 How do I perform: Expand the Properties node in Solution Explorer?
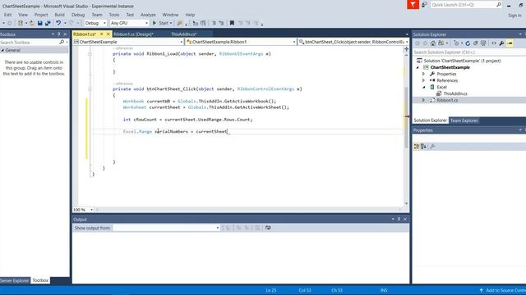[x=423, y=74]
